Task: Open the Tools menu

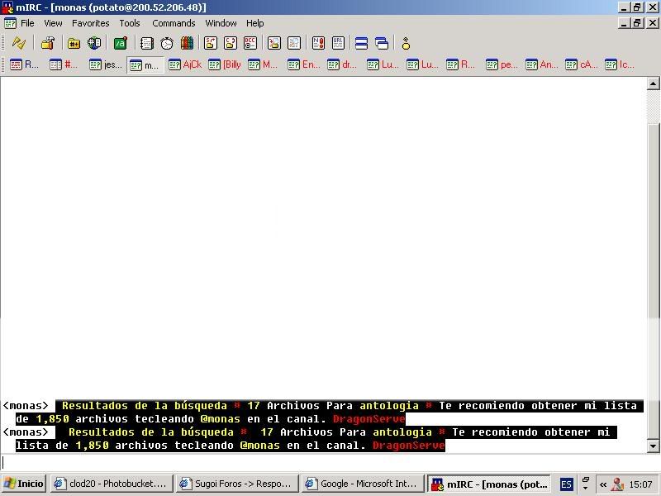Action: 130,23
